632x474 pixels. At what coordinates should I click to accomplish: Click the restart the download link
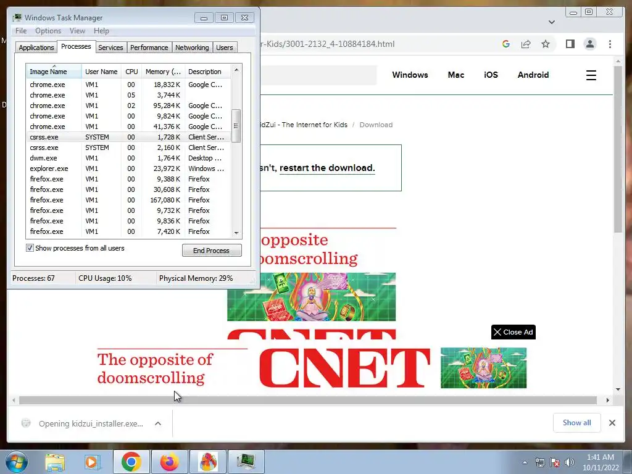[x=327, y=168]
